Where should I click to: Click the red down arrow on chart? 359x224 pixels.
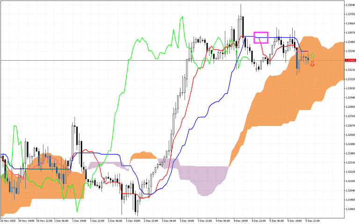pos(312,64)
